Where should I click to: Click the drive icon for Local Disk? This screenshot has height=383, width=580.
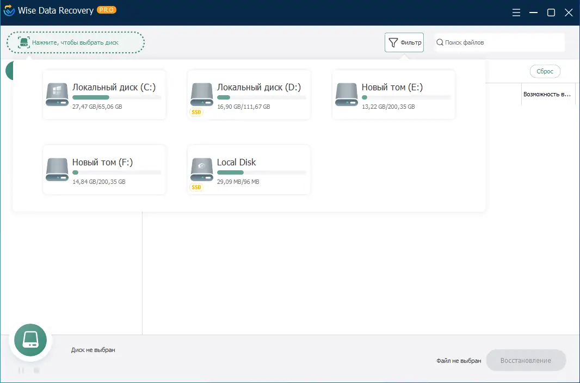click(202, 169)
